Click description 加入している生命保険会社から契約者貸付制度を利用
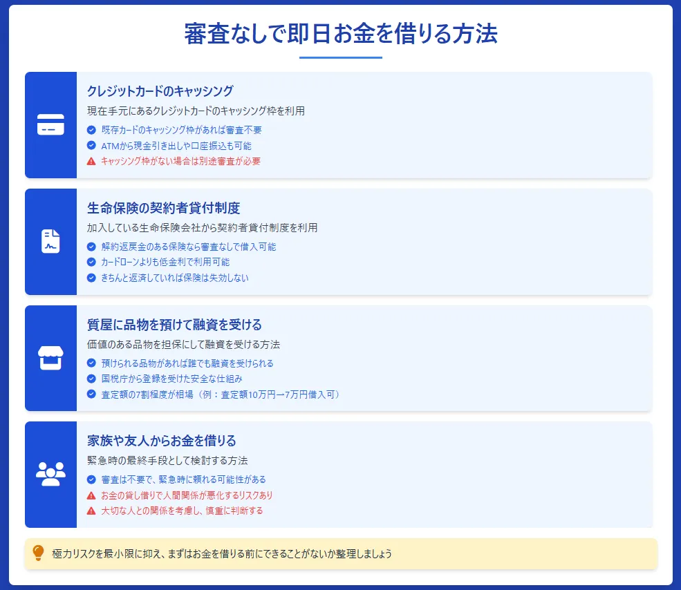 [x=203, y=227]
